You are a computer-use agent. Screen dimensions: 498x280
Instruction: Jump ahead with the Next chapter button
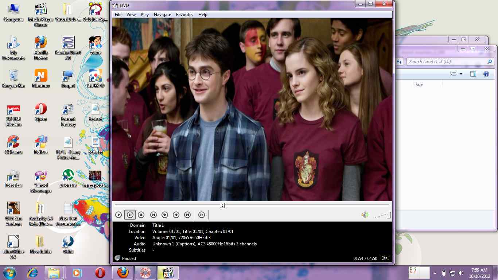[x=187, y=215]
